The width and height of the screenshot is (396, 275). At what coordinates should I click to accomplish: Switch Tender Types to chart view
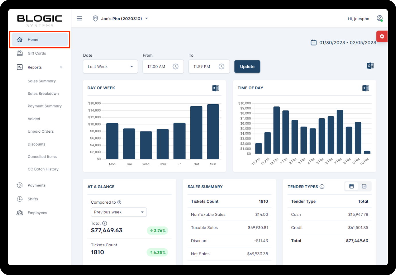tap(364, 186)
